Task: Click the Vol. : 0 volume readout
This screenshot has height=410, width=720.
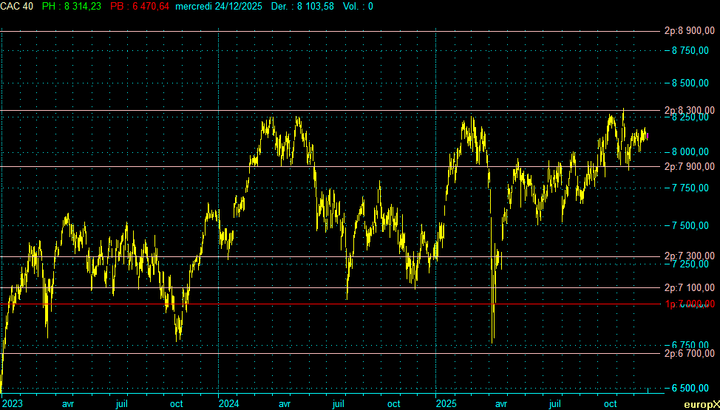Action: tap(358, 6)
